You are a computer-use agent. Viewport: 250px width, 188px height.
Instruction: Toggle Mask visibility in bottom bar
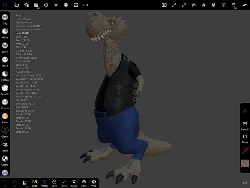(x=74, y=183)
